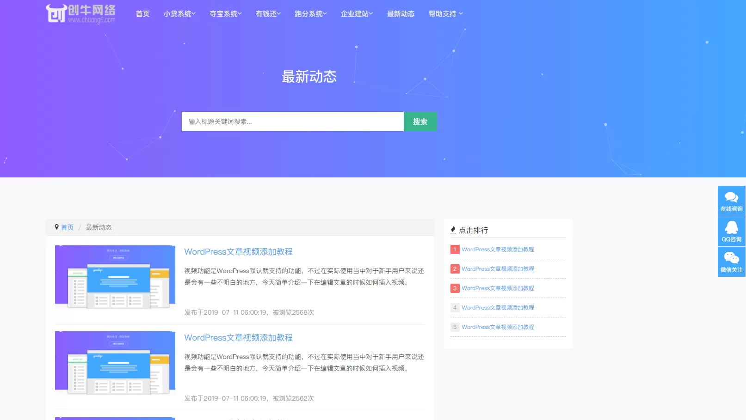This screenshot has height=420, width=746.
Task: Open the 帮助支持 dropdown menu
Action: 445,14
